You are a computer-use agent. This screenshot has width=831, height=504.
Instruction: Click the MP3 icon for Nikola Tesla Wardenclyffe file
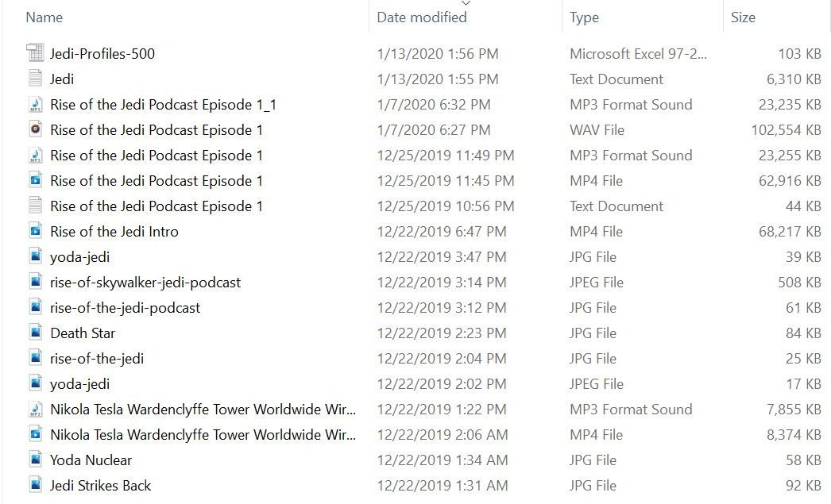coord(35,409)
